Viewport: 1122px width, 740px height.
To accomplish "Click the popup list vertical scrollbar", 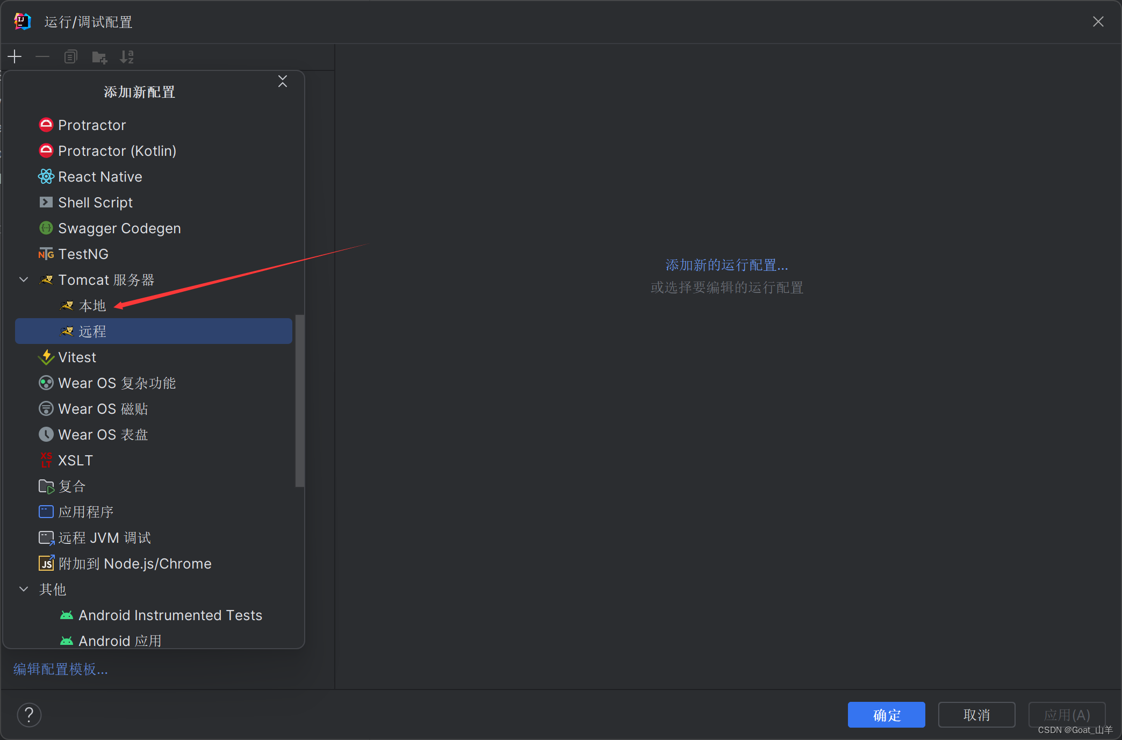I will tap(300, 400).
